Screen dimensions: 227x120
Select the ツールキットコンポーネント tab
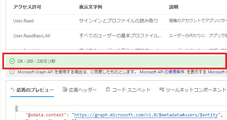(x=193, y=90)
